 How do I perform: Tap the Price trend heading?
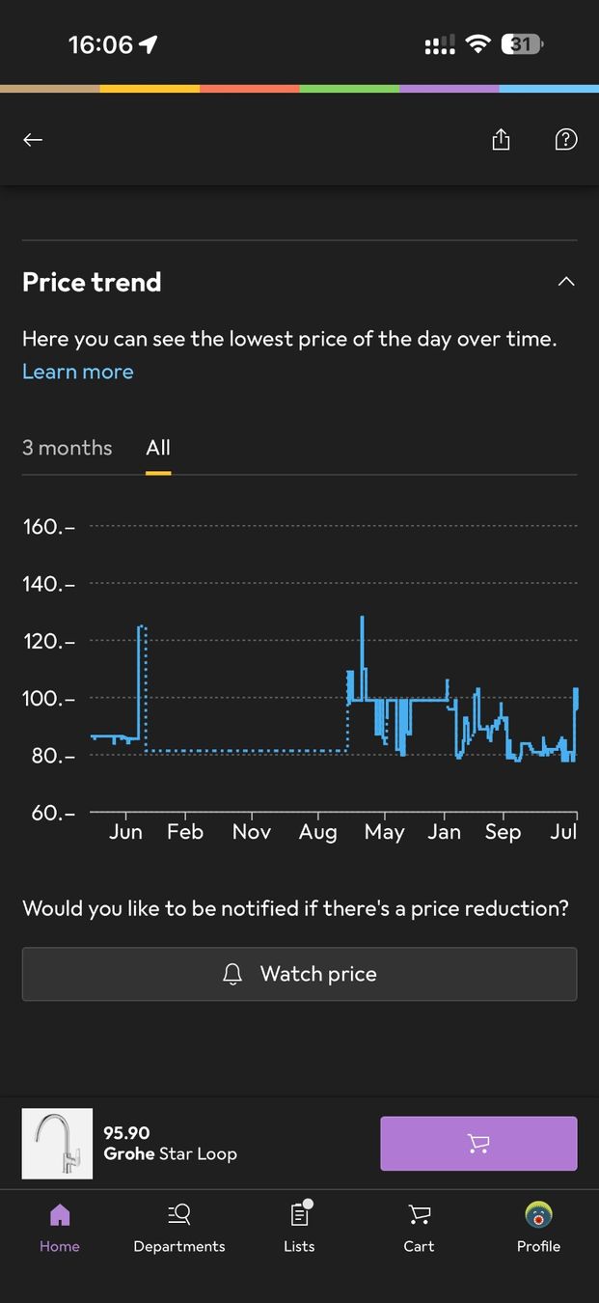pyautogui.click(x=92, y=283)
